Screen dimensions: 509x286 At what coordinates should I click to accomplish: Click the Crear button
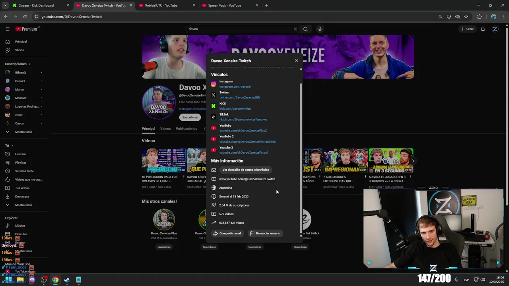(467, 29)
